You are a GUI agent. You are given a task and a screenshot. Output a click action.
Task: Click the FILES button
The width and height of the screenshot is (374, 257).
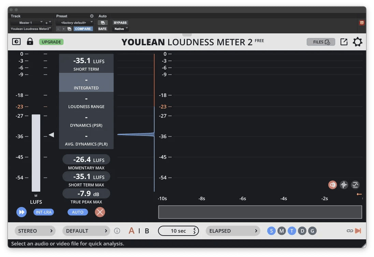(x=321, y=42)
